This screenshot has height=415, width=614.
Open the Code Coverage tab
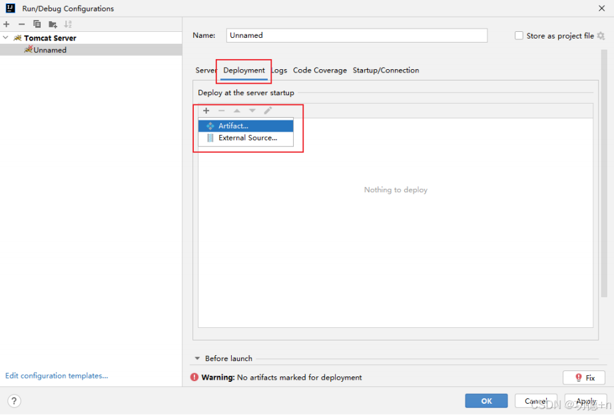320,70
